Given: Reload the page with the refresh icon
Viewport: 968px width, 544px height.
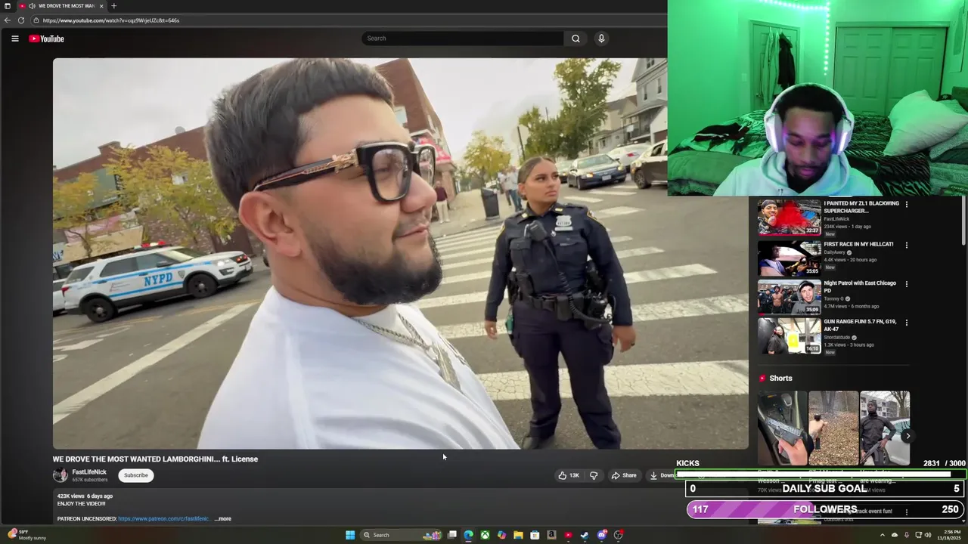Looking at the screenshot, I should (21, 20).
